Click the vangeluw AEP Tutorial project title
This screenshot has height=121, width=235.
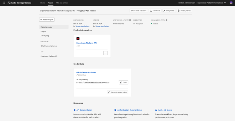(x=87, y=11)
